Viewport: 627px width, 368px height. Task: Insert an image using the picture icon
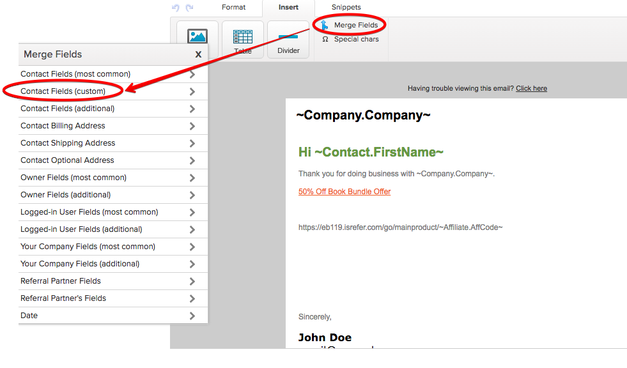coord(197,36)
